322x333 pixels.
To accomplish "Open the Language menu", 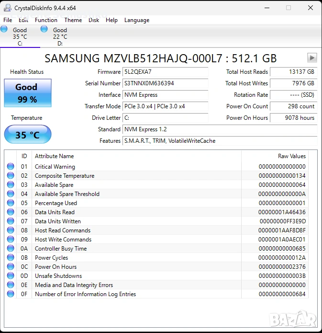I will [137, 20].
